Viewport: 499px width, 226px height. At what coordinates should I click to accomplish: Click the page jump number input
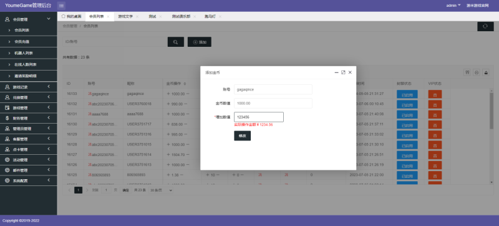tap(106, 190)
